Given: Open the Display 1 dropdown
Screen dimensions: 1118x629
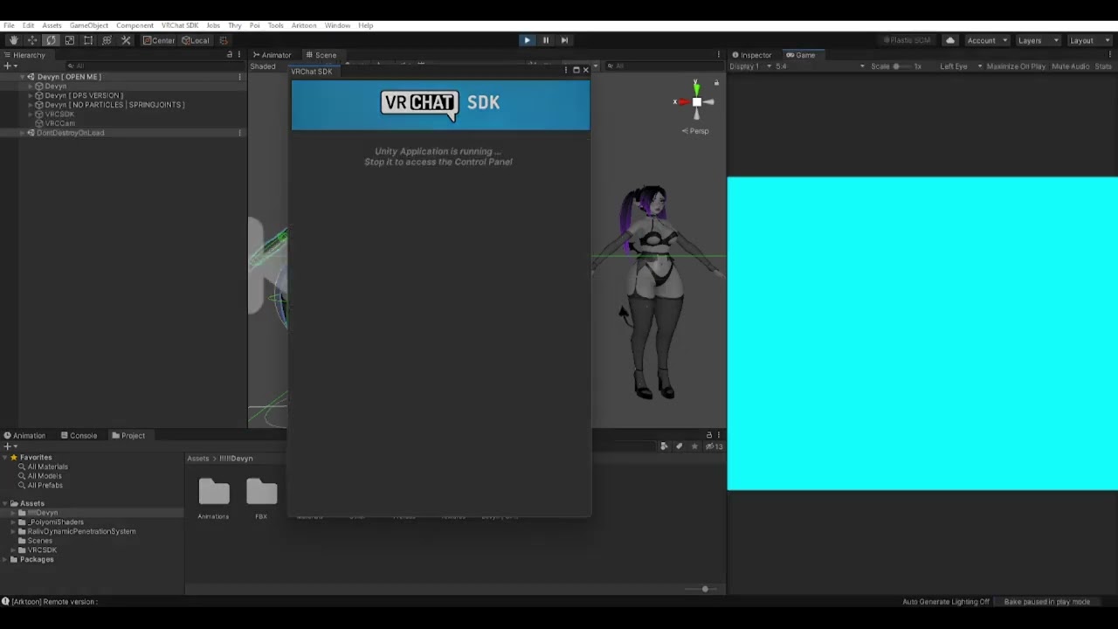Looking at the screenshot, I should 749,66.
